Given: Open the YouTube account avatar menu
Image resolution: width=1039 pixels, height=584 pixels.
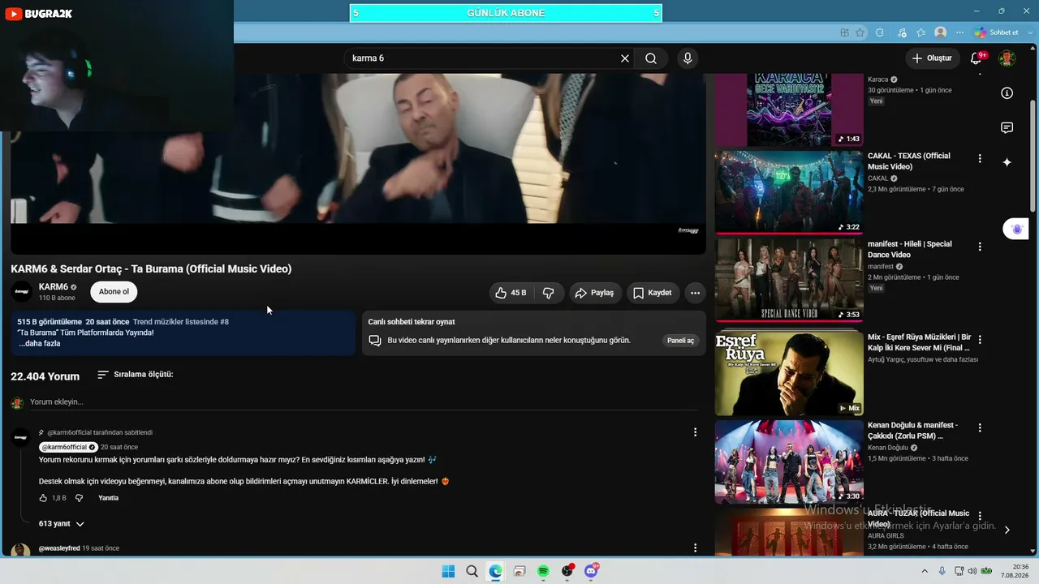Looking at the screenshot, I should (1007, 58).
